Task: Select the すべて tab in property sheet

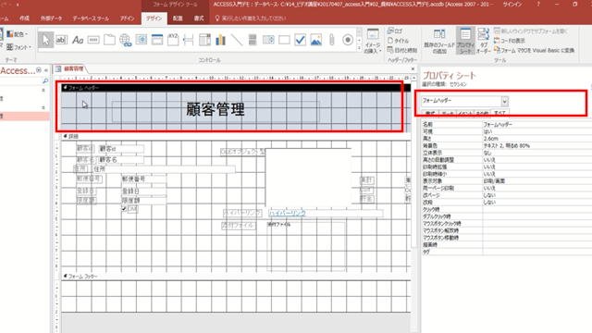Action: (x=499, y=113)
